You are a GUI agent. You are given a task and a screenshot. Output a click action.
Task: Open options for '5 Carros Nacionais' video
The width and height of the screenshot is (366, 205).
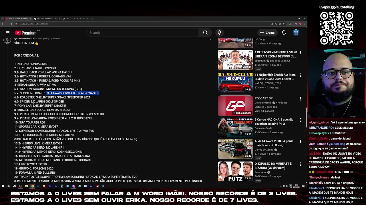click(x=300, y=120)
